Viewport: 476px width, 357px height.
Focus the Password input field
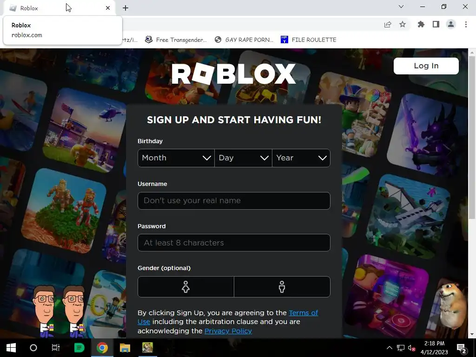(x=234, y=243)
